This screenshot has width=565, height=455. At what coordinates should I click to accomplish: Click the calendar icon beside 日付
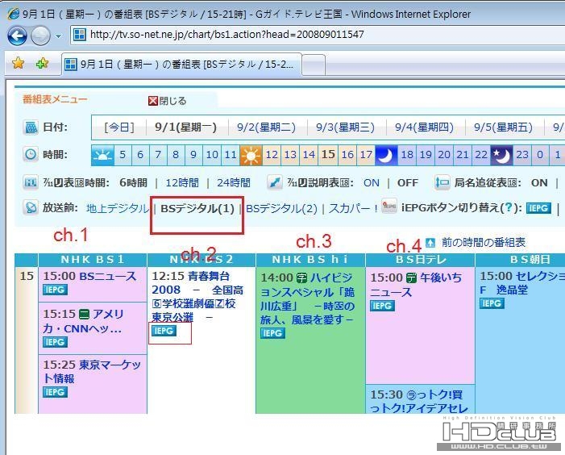tap(31, 127)
